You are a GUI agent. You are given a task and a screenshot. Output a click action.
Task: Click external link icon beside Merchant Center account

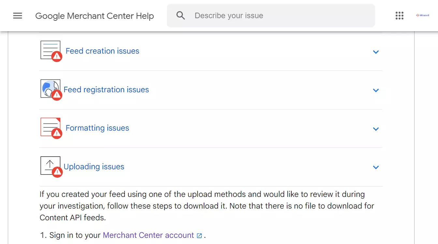coord(199,236)
